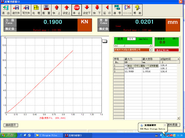Select the 写文件 write file icon
The height and width of the screenshot is (138, 185).
tap(26, 10)
